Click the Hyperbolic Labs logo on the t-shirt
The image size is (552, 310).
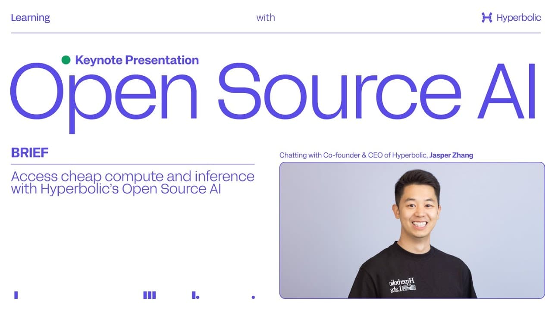401,285
